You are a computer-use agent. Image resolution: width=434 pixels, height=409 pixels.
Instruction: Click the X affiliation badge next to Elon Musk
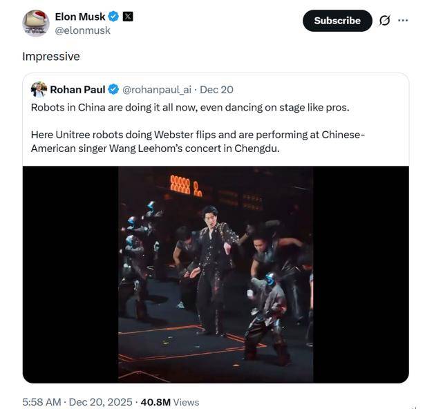pyautogui.click(x=128, y=17)
